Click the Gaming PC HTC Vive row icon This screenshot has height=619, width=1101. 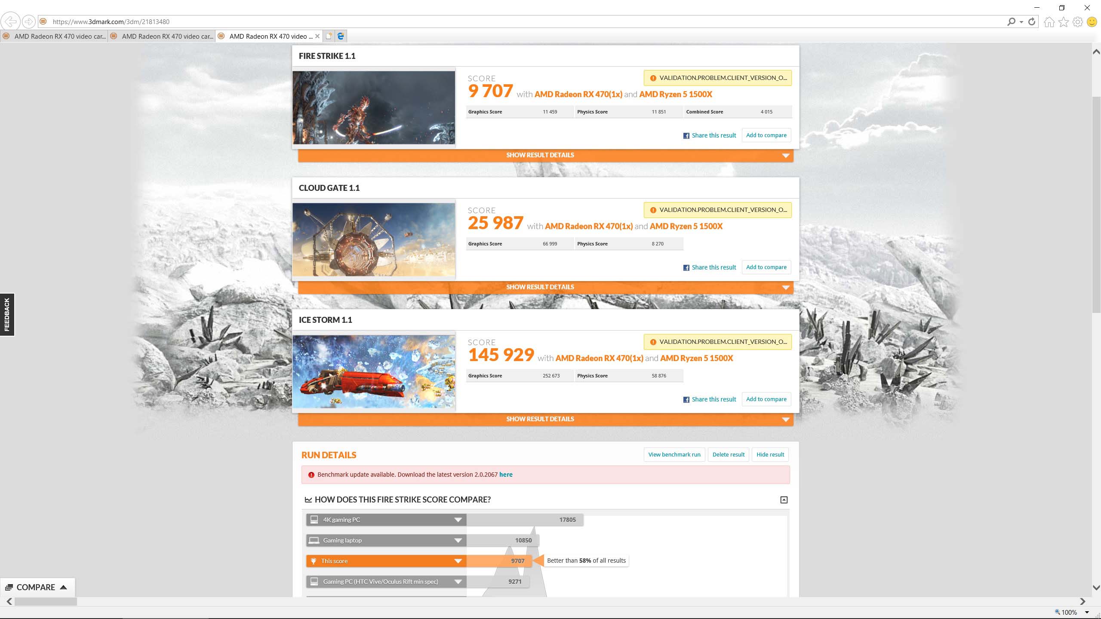314,582
